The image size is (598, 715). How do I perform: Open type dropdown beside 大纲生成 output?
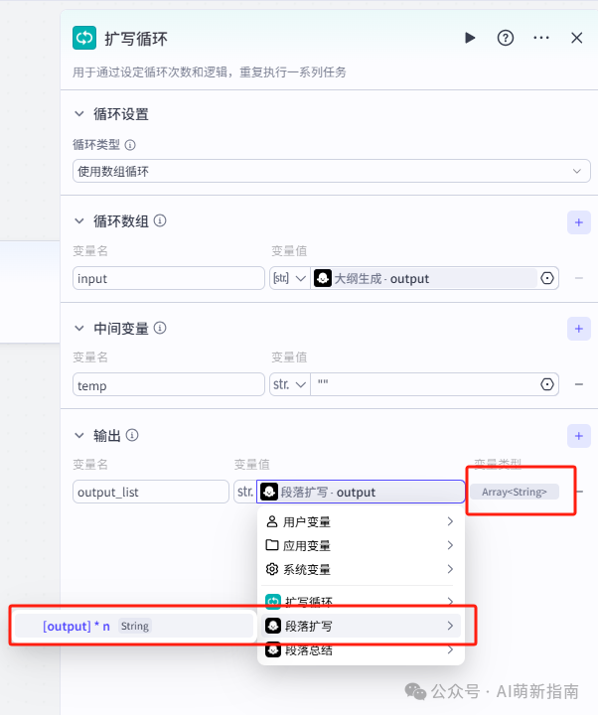pyautogui.click(x=290, y=278)
